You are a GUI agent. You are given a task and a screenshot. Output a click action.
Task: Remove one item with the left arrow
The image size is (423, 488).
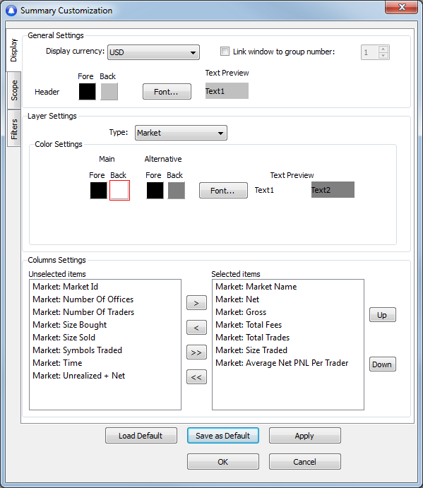(x=196, y=328)
